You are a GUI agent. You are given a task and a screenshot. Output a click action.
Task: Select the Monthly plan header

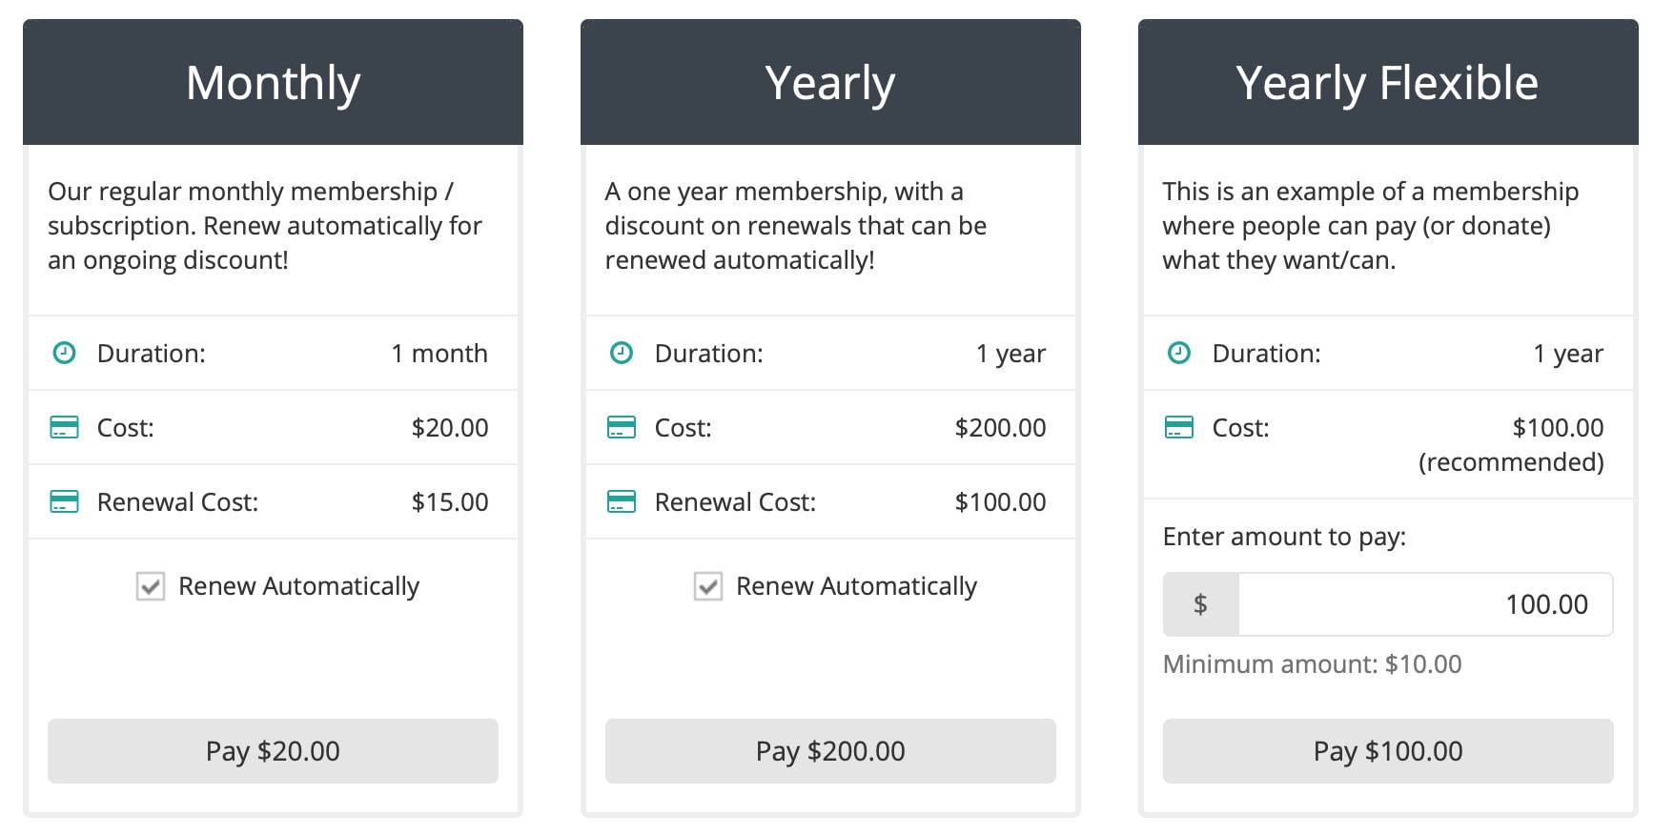(x=273, y=83)
